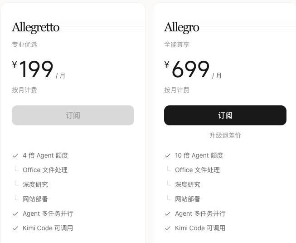Image resolution: width=296 pixels, height=243 pixels.
Task: Click the ¥199 monthly price
Action: click(x=39, y=69)
